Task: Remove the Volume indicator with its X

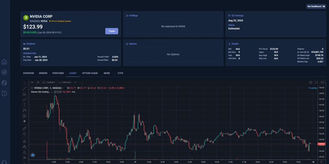Action: (x=60, y=92)
